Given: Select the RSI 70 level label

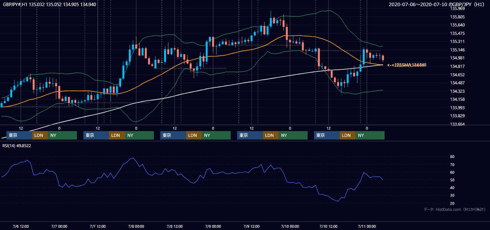Looking at the screenshot, I should (452, 164).
